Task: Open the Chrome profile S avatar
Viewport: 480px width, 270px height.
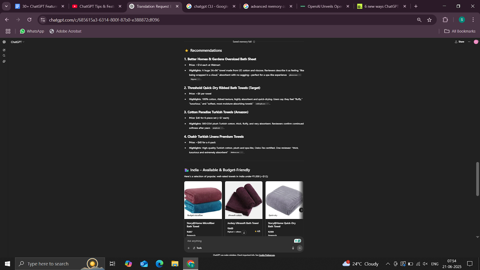Action: pyautogui.click(x=462, y=20)
